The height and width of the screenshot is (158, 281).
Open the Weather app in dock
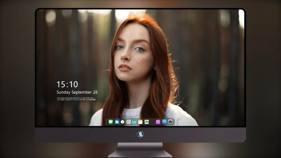(x=117, y=122)
